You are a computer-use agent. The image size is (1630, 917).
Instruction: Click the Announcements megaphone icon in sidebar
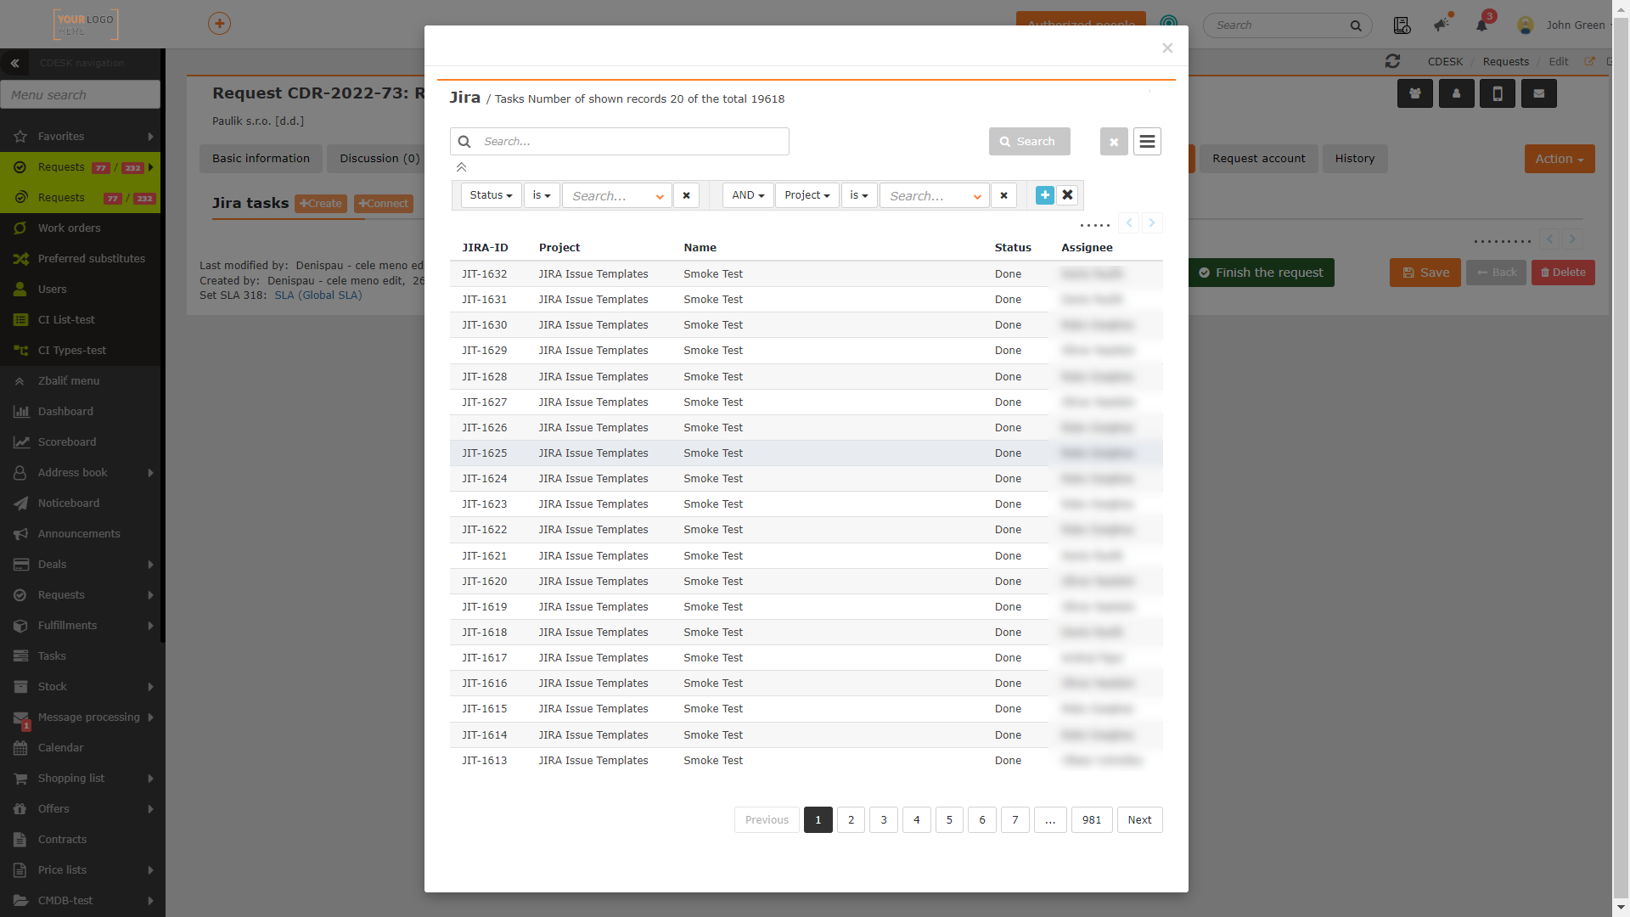pyautogui.click(x=20, y=534)
